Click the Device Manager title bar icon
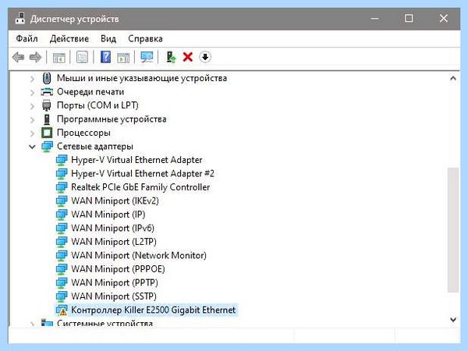This screenshot has height=351, width=468. click(x=19, y=19)
